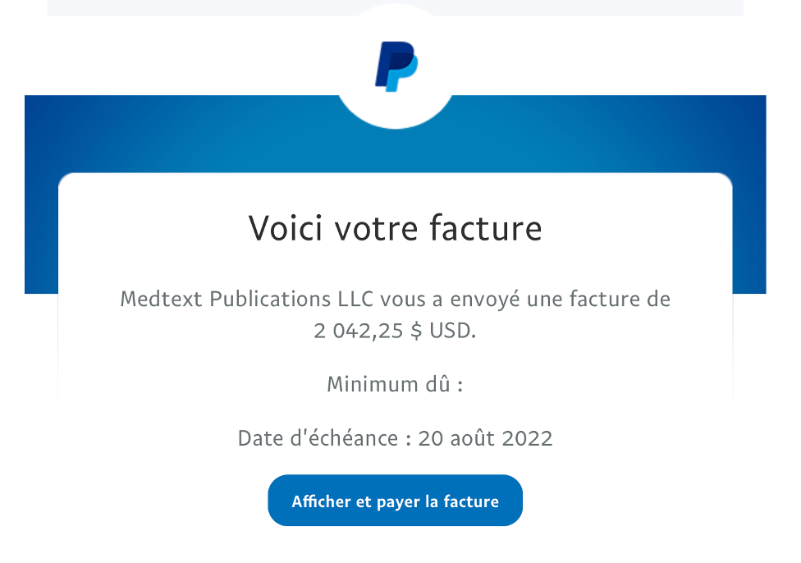Select the 'Voici votre facture' heading
This screenshot has height=563, width=801.
[395, 228]
